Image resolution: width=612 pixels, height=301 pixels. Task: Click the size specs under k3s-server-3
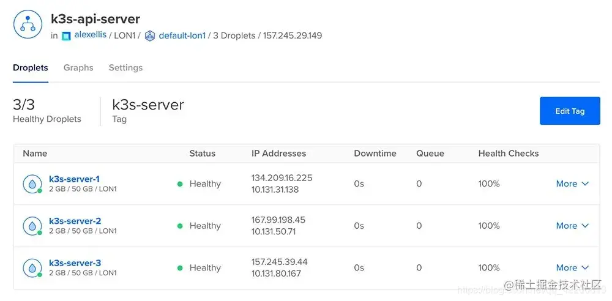tap(83, 273)
